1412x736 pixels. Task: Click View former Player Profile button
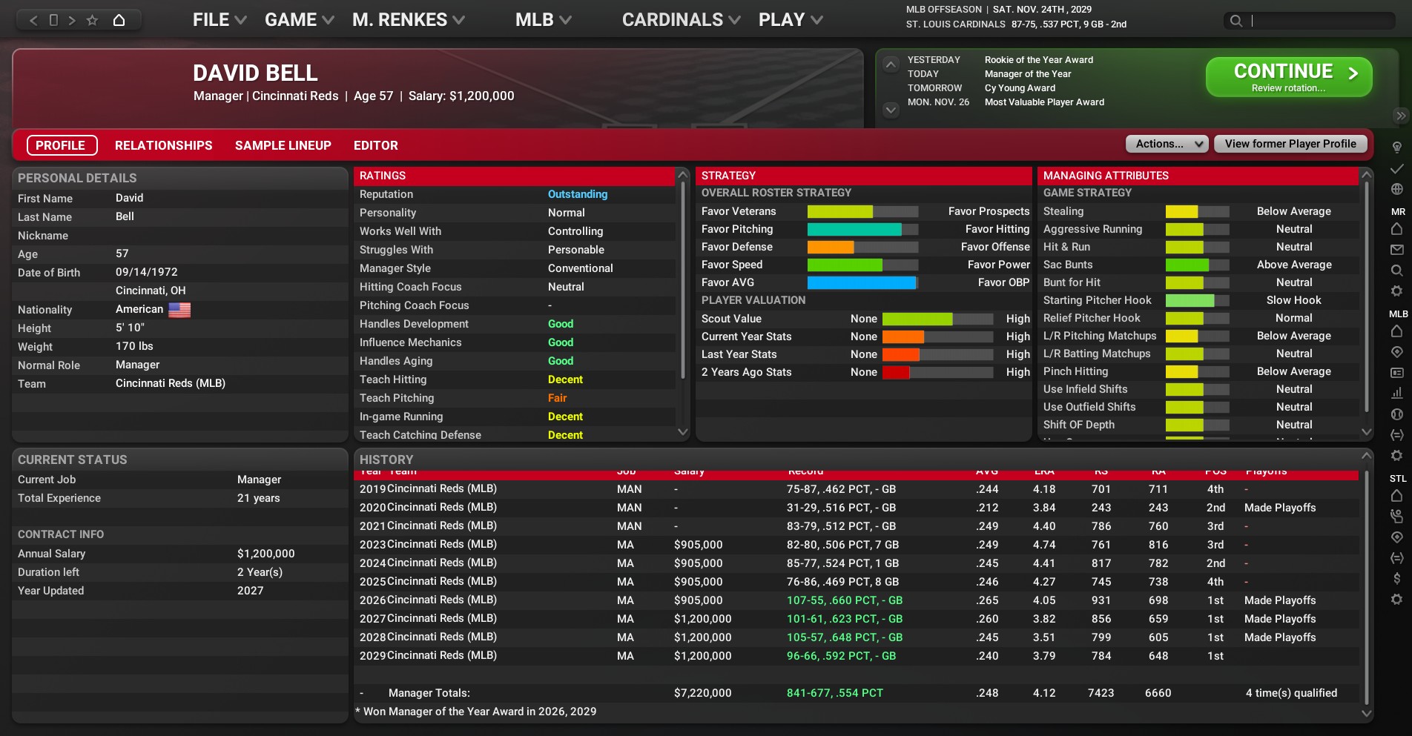click(1290, 144)
